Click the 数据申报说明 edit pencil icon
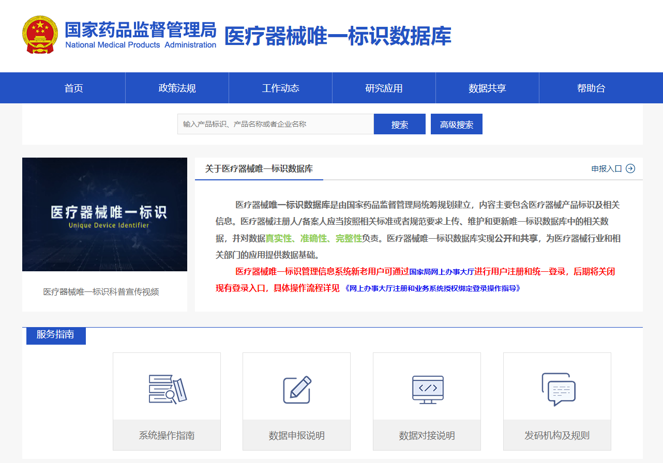663x463 pixels. point(297,390)
